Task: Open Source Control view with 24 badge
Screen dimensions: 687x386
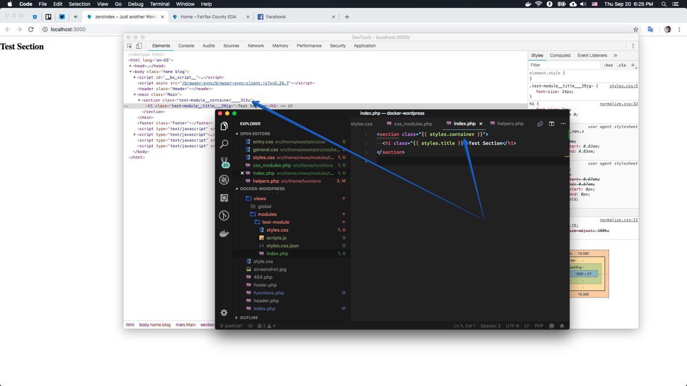Action: click(x=224, y=162)
